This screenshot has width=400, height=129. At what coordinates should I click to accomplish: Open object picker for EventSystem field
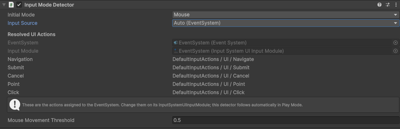pyautogui.click(x=395, y=42)
